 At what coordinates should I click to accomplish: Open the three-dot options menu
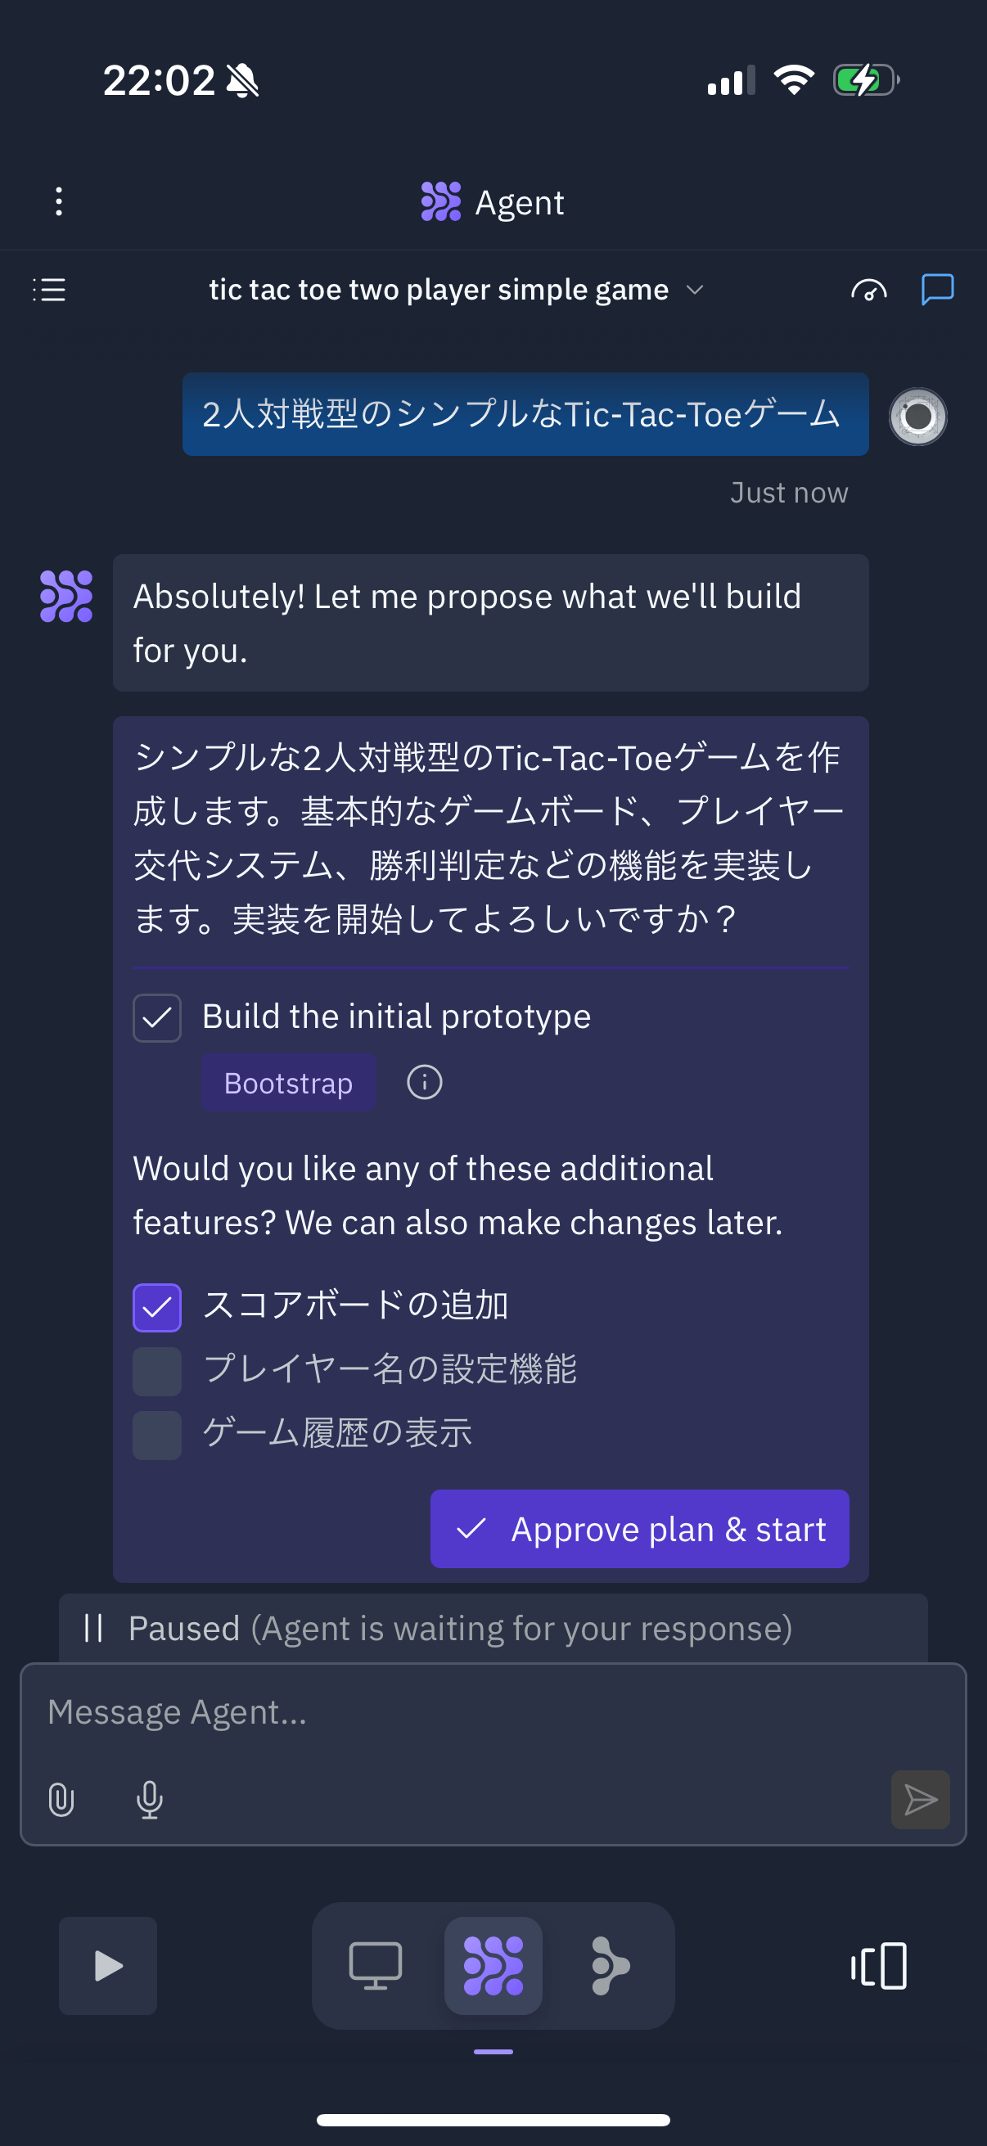coord(58,201)
